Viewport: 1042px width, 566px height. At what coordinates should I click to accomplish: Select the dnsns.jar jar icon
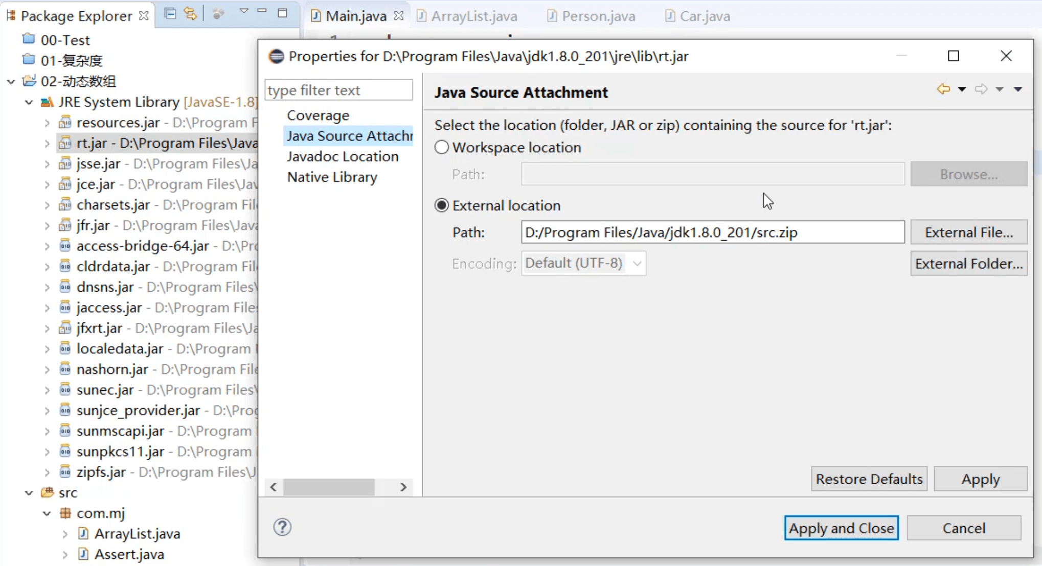tap(65, 287)
